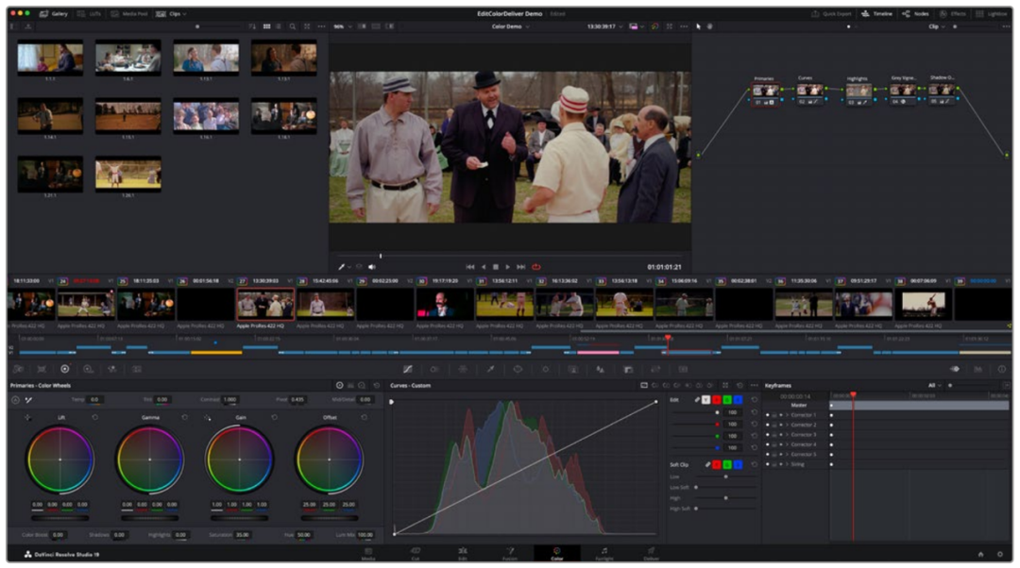Open the Qualifier eyedropper palette

[490, 369]
